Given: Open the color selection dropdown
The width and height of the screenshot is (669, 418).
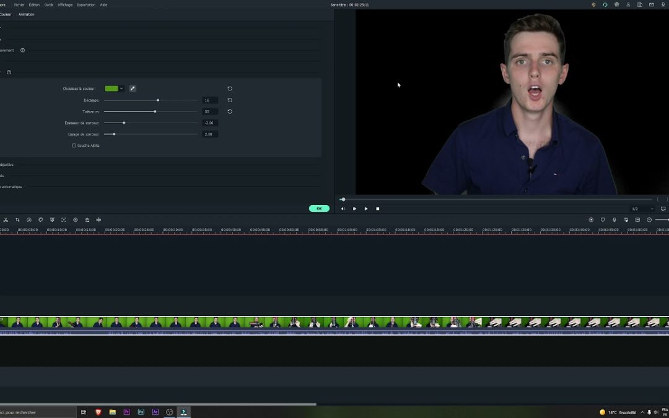Looking at the screenshot, I should pos(121,88).
